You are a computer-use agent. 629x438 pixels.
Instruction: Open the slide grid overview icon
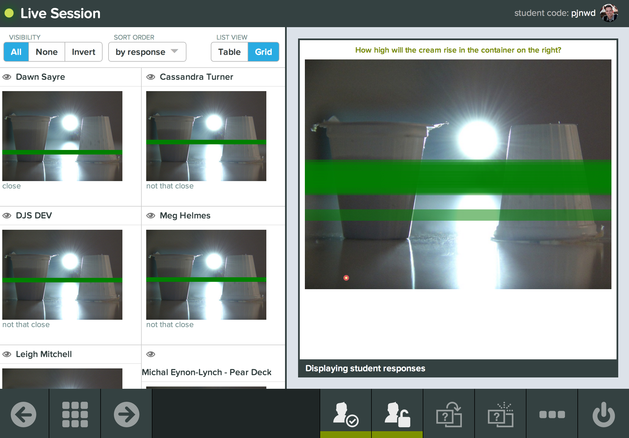(x=75, y=414)
